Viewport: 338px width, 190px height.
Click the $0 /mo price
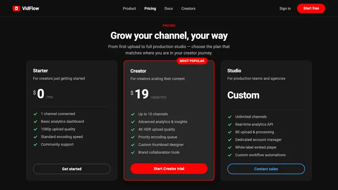tap(43, 94)
